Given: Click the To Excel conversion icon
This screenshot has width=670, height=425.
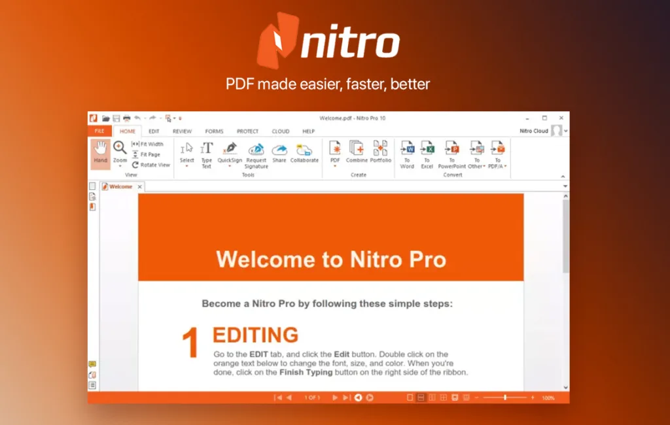Looking at the screenshot, I should tap(427, 148).
